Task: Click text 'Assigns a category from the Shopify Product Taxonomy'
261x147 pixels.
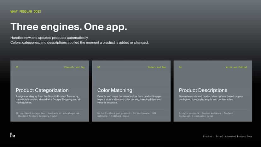Action: 47,96
